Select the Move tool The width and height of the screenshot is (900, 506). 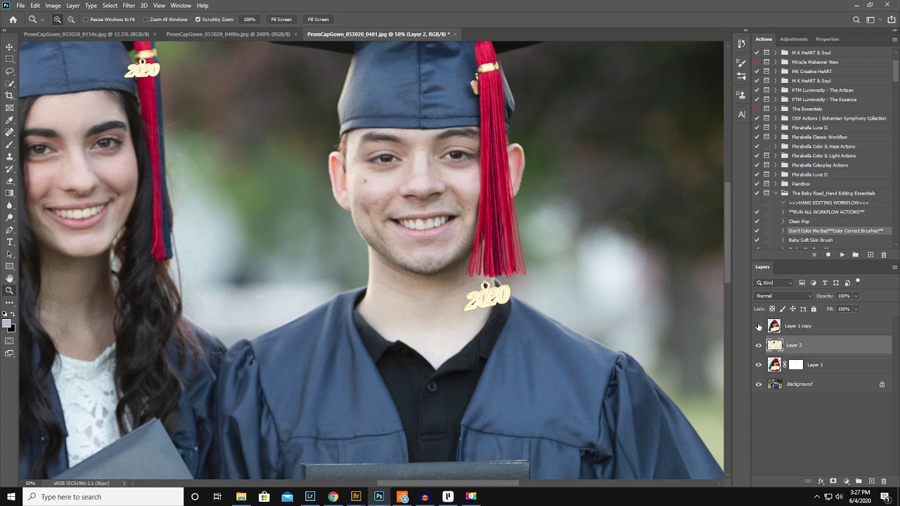pos(9,47)
